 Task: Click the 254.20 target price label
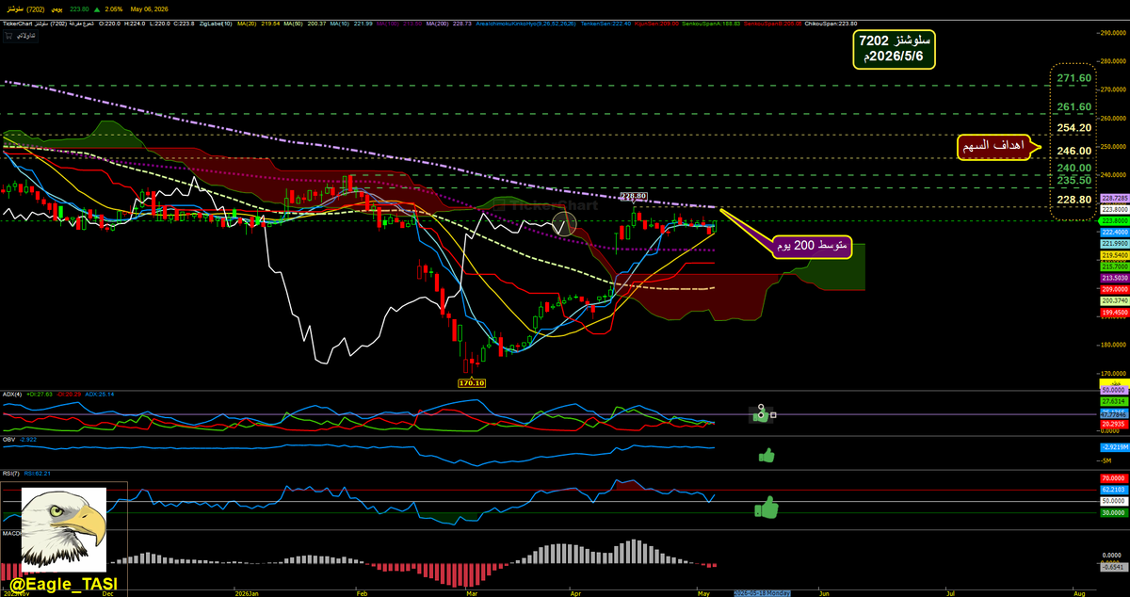1074,127
